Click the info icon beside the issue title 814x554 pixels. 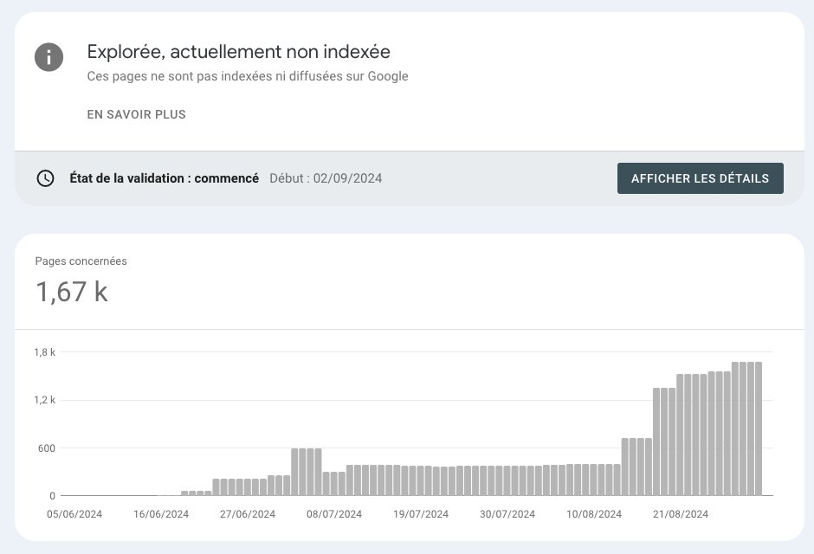tap(49, 57)
